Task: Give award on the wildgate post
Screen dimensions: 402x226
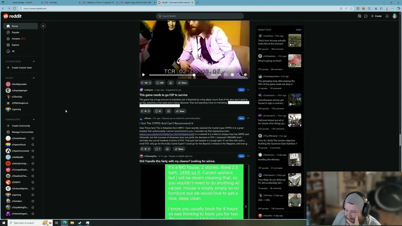Action: coord(168,111)
